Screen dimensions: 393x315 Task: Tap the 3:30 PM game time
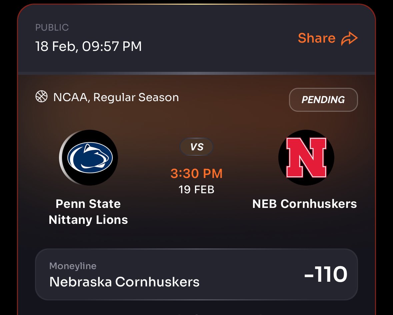(197, 173)
